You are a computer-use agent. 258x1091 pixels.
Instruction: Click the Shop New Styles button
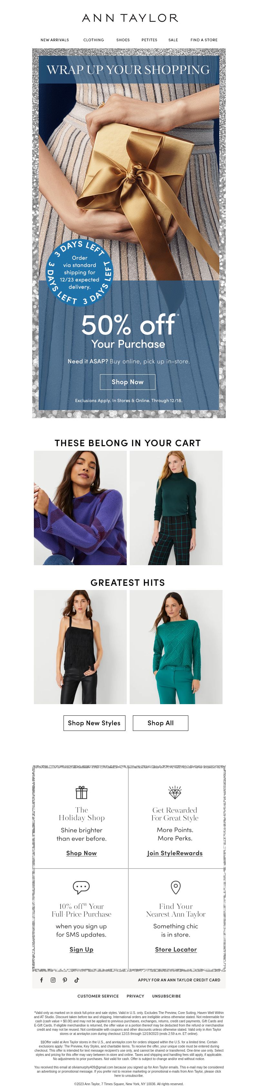pyautogui.click(x=94, y=723)
